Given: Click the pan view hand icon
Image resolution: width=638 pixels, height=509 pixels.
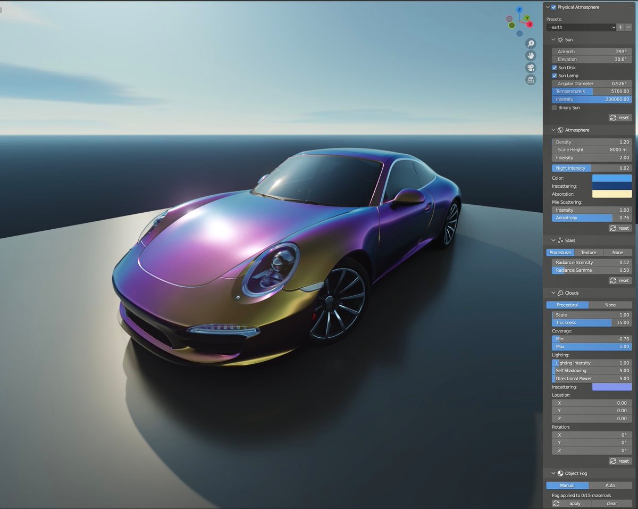Looking at the screenshot, I should [530, 55].
